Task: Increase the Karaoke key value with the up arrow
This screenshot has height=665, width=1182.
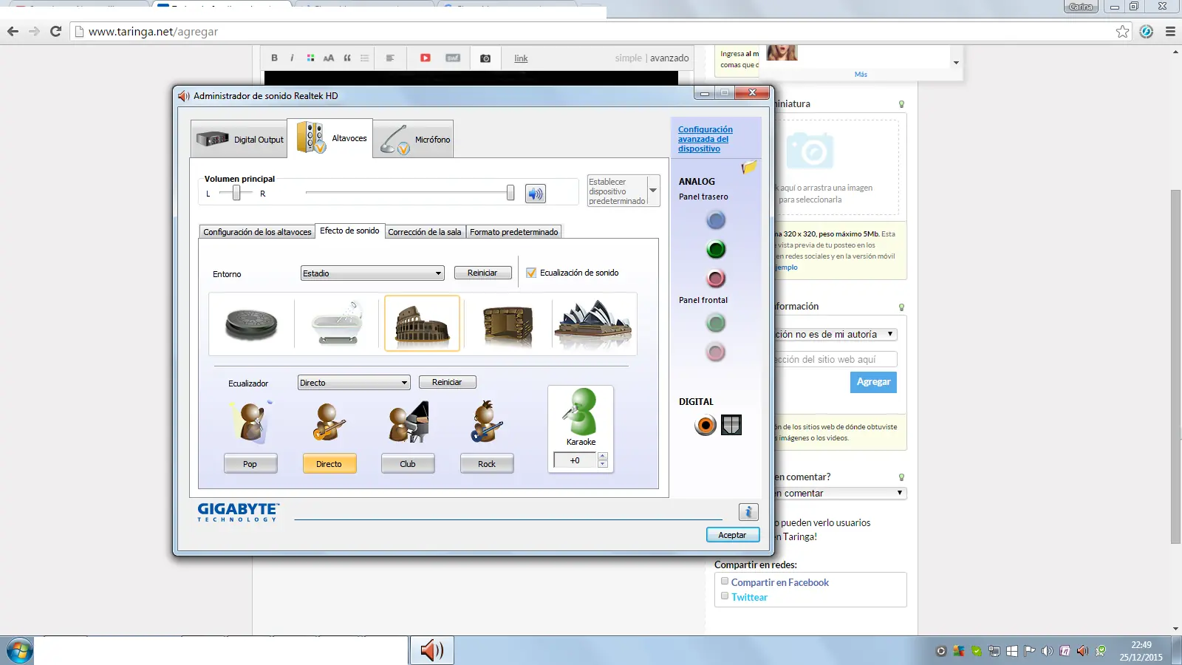Action: (x=603, y=456)
